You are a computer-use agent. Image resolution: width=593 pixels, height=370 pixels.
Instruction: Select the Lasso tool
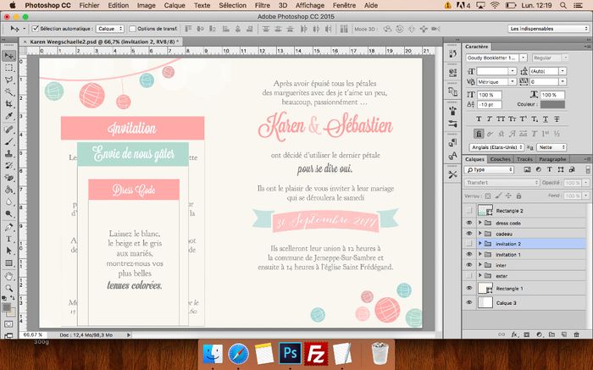point(8,80)
